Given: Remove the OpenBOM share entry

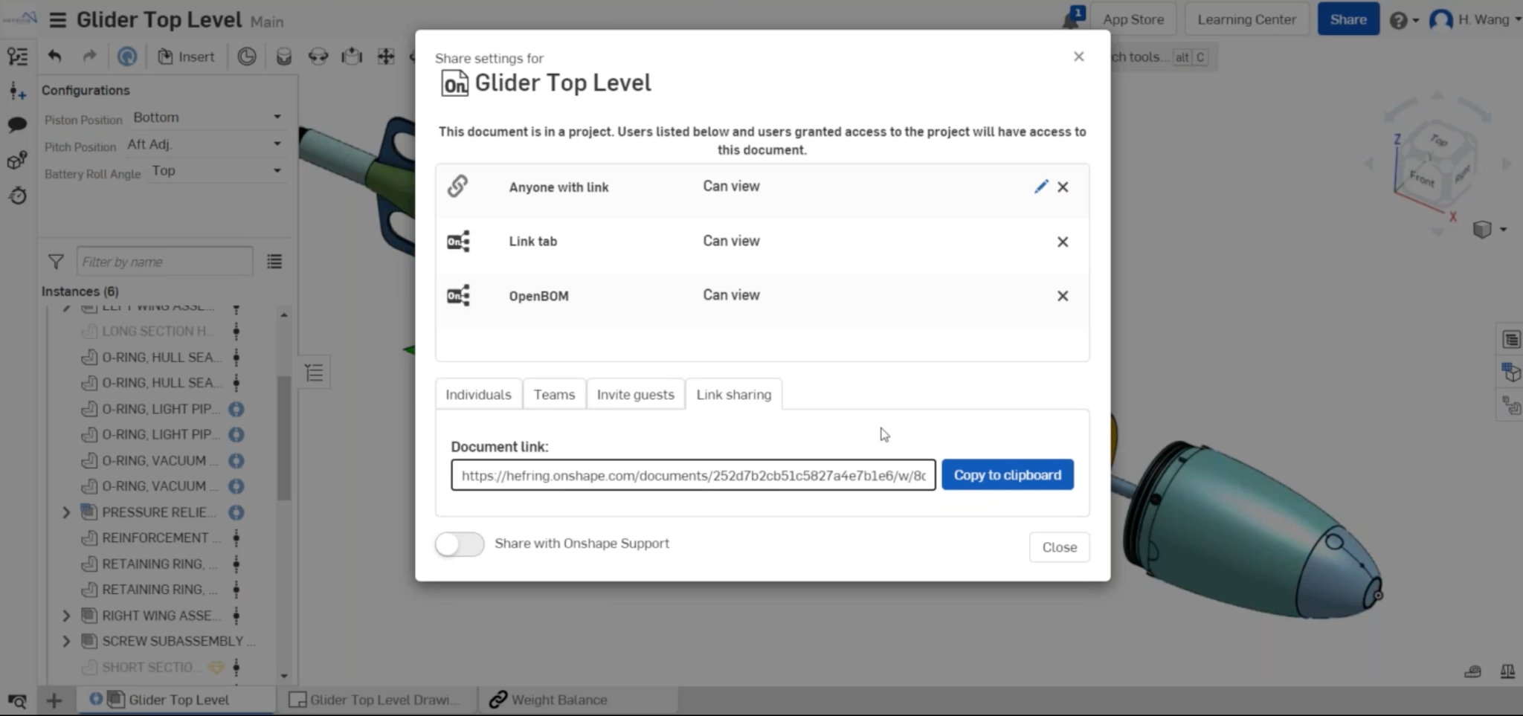Looking at the screenshot, I should pos(1063,296).
